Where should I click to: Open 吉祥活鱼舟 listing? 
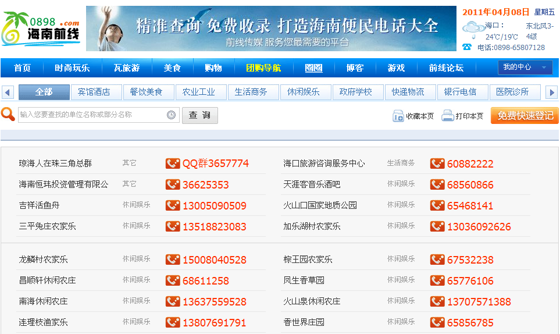[x=40, y=205]
